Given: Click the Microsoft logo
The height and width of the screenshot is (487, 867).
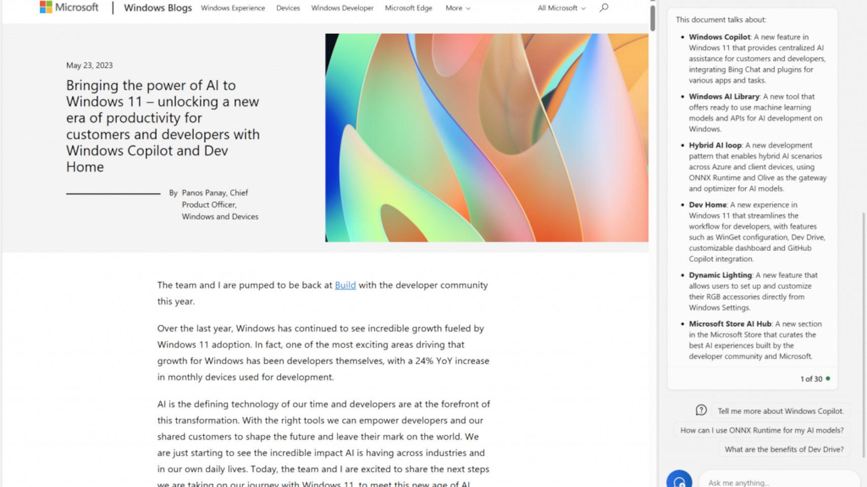Looking at the screenshot, I should click(69, 7).
